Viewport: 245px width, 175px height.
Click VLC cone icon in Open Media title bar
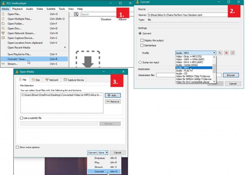[17, 72]
